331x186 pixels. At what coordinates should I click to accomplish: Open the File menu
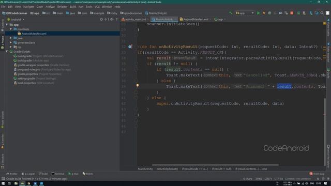4,7
